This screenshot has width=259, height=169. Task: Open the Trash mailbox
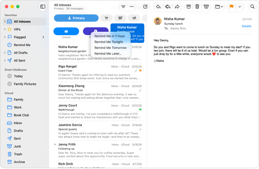(25, 154)
